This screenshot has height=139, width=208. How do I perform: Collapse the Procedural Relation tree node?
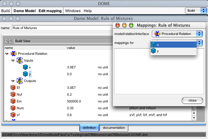6,54
